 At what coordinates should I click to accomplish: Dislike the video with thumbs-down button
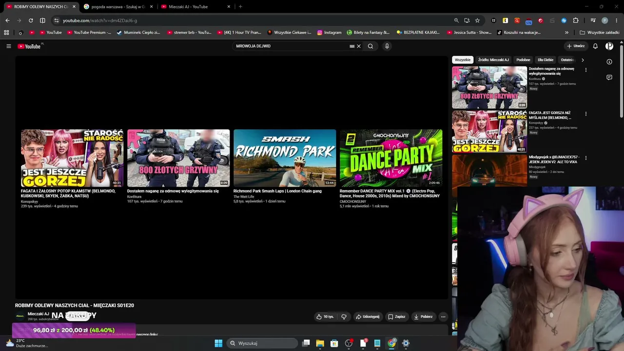[x=344, y=317]
